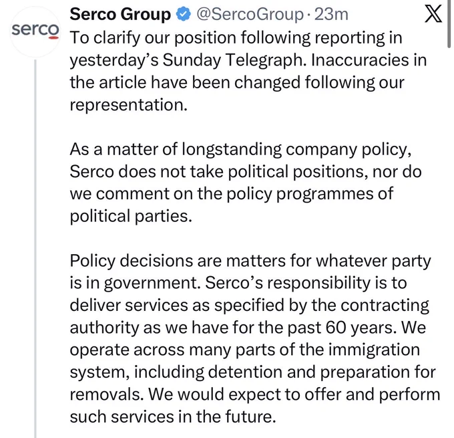Open the Serco profile avatar
The height and width of the screenshot is (438, 454).
35,31
